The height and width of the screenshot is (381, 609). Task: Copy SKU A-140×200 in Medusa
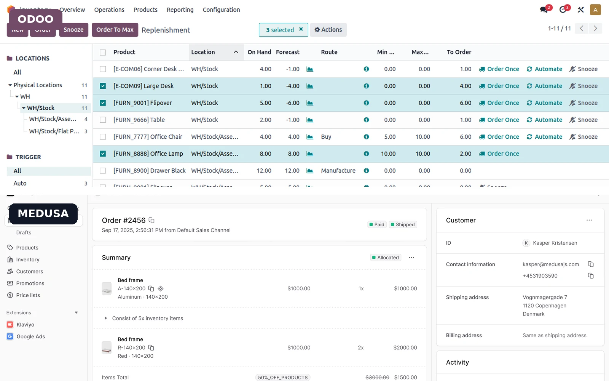(151, 288)
